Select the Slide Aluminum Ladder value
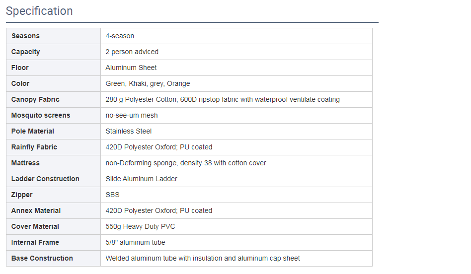The height and width of the screenshot is (274, 471). [142, 179]
